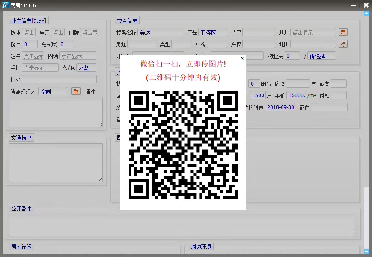Minimize the 售房111185 window
The image size is (372, 257).
(353, 5)
